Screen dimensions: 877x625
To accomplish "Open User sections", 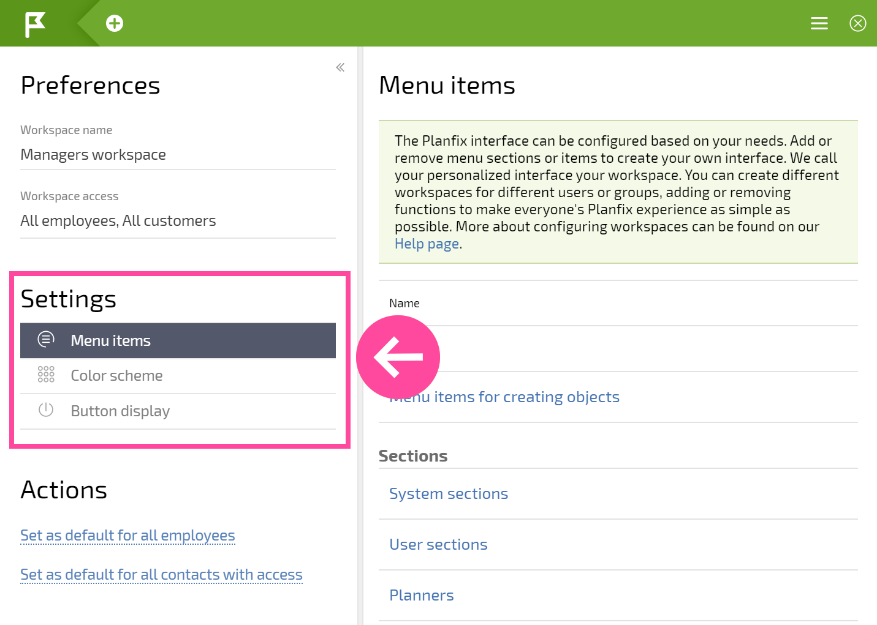I will pos(438,545).
